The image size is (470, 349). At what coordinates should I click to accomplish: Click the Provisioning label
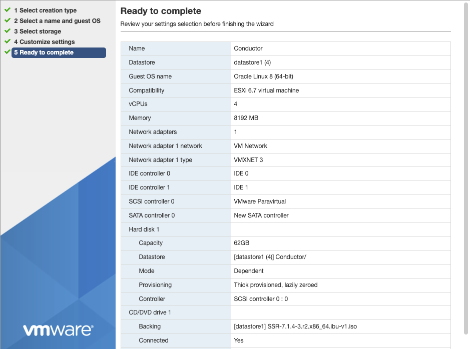[155, 285]
